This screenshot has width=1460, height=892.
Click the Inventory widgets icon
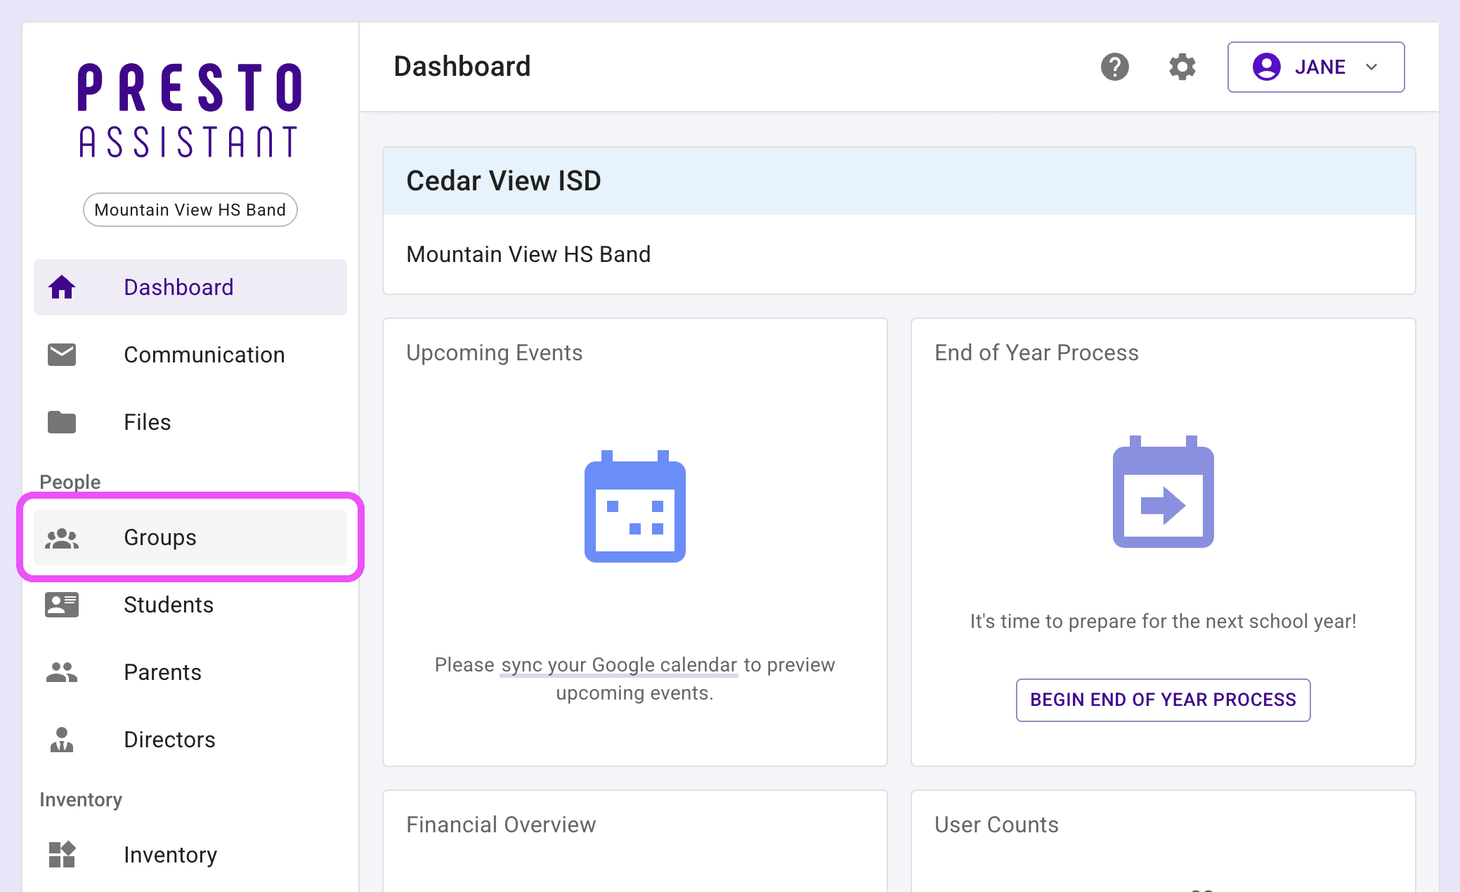(62, 855)
